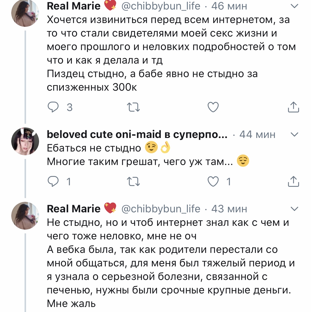This screenshot has height=312, width=311.
Task: Tap the "Real Marie" name on the 43 мин tweet
Action: click(x=74, y=209)
